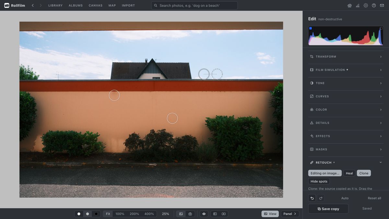Click the side-by-side compare icon

pyautogui.click(x=224, y=214)
